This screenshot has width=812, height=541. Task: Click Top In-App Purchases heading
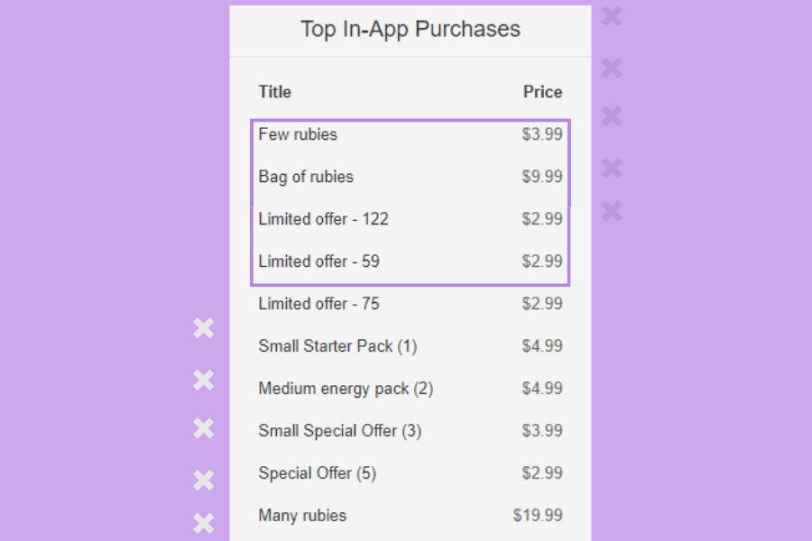coord(411,29)
